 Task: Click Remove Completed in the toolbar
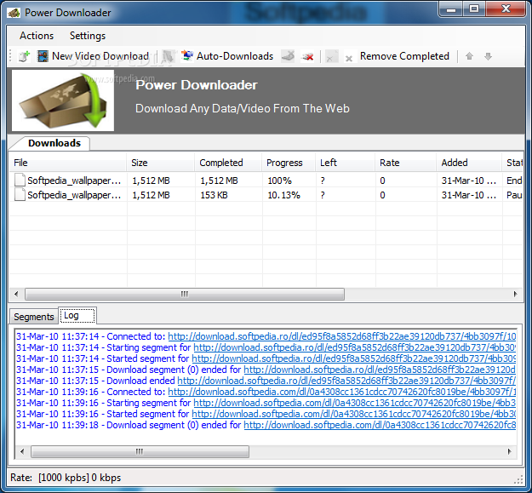(x=398, y=56)
